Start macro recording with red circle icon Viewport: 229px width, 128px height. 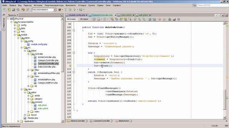point(160,19)
